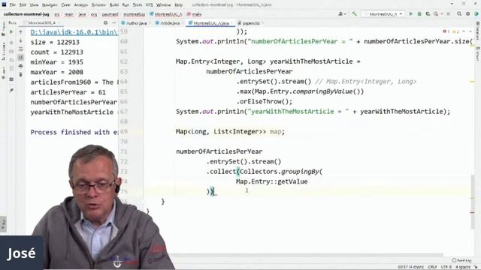Click the Stop icon in top toolbar

click(x=449, y=14)
